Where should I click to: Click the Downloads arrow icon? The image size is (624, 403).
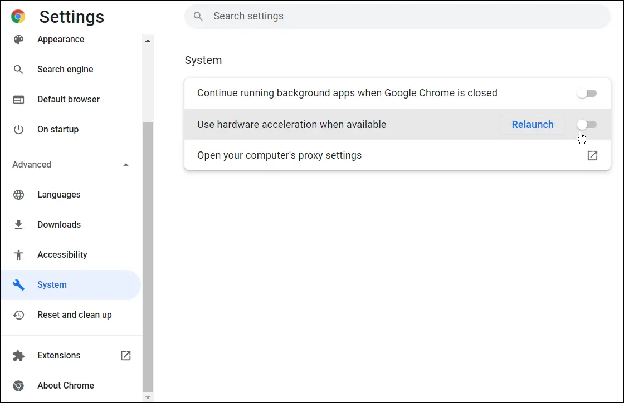(18, 224)
